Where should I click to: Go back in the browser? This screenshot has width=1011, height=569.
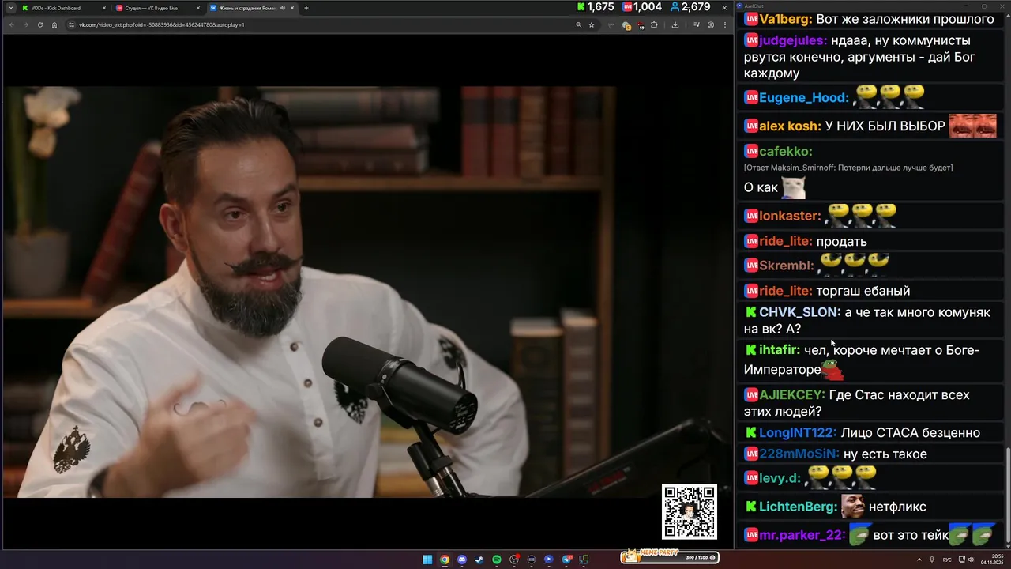click(11, 24)
